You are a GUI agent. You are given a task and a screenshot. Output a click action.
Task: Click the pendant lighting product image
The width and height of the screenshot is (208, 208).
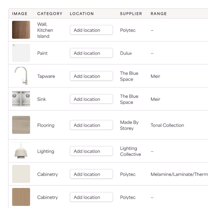click(21, 151)
